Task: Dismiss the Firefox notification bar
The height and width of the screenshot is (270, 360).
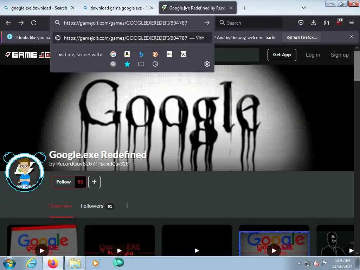Action: point(351,37)
